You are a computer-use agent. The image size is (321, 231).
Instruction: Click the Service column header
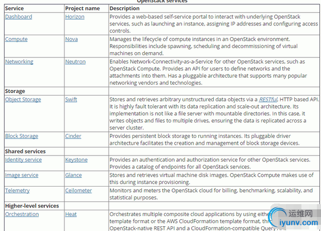coord(14,8)
